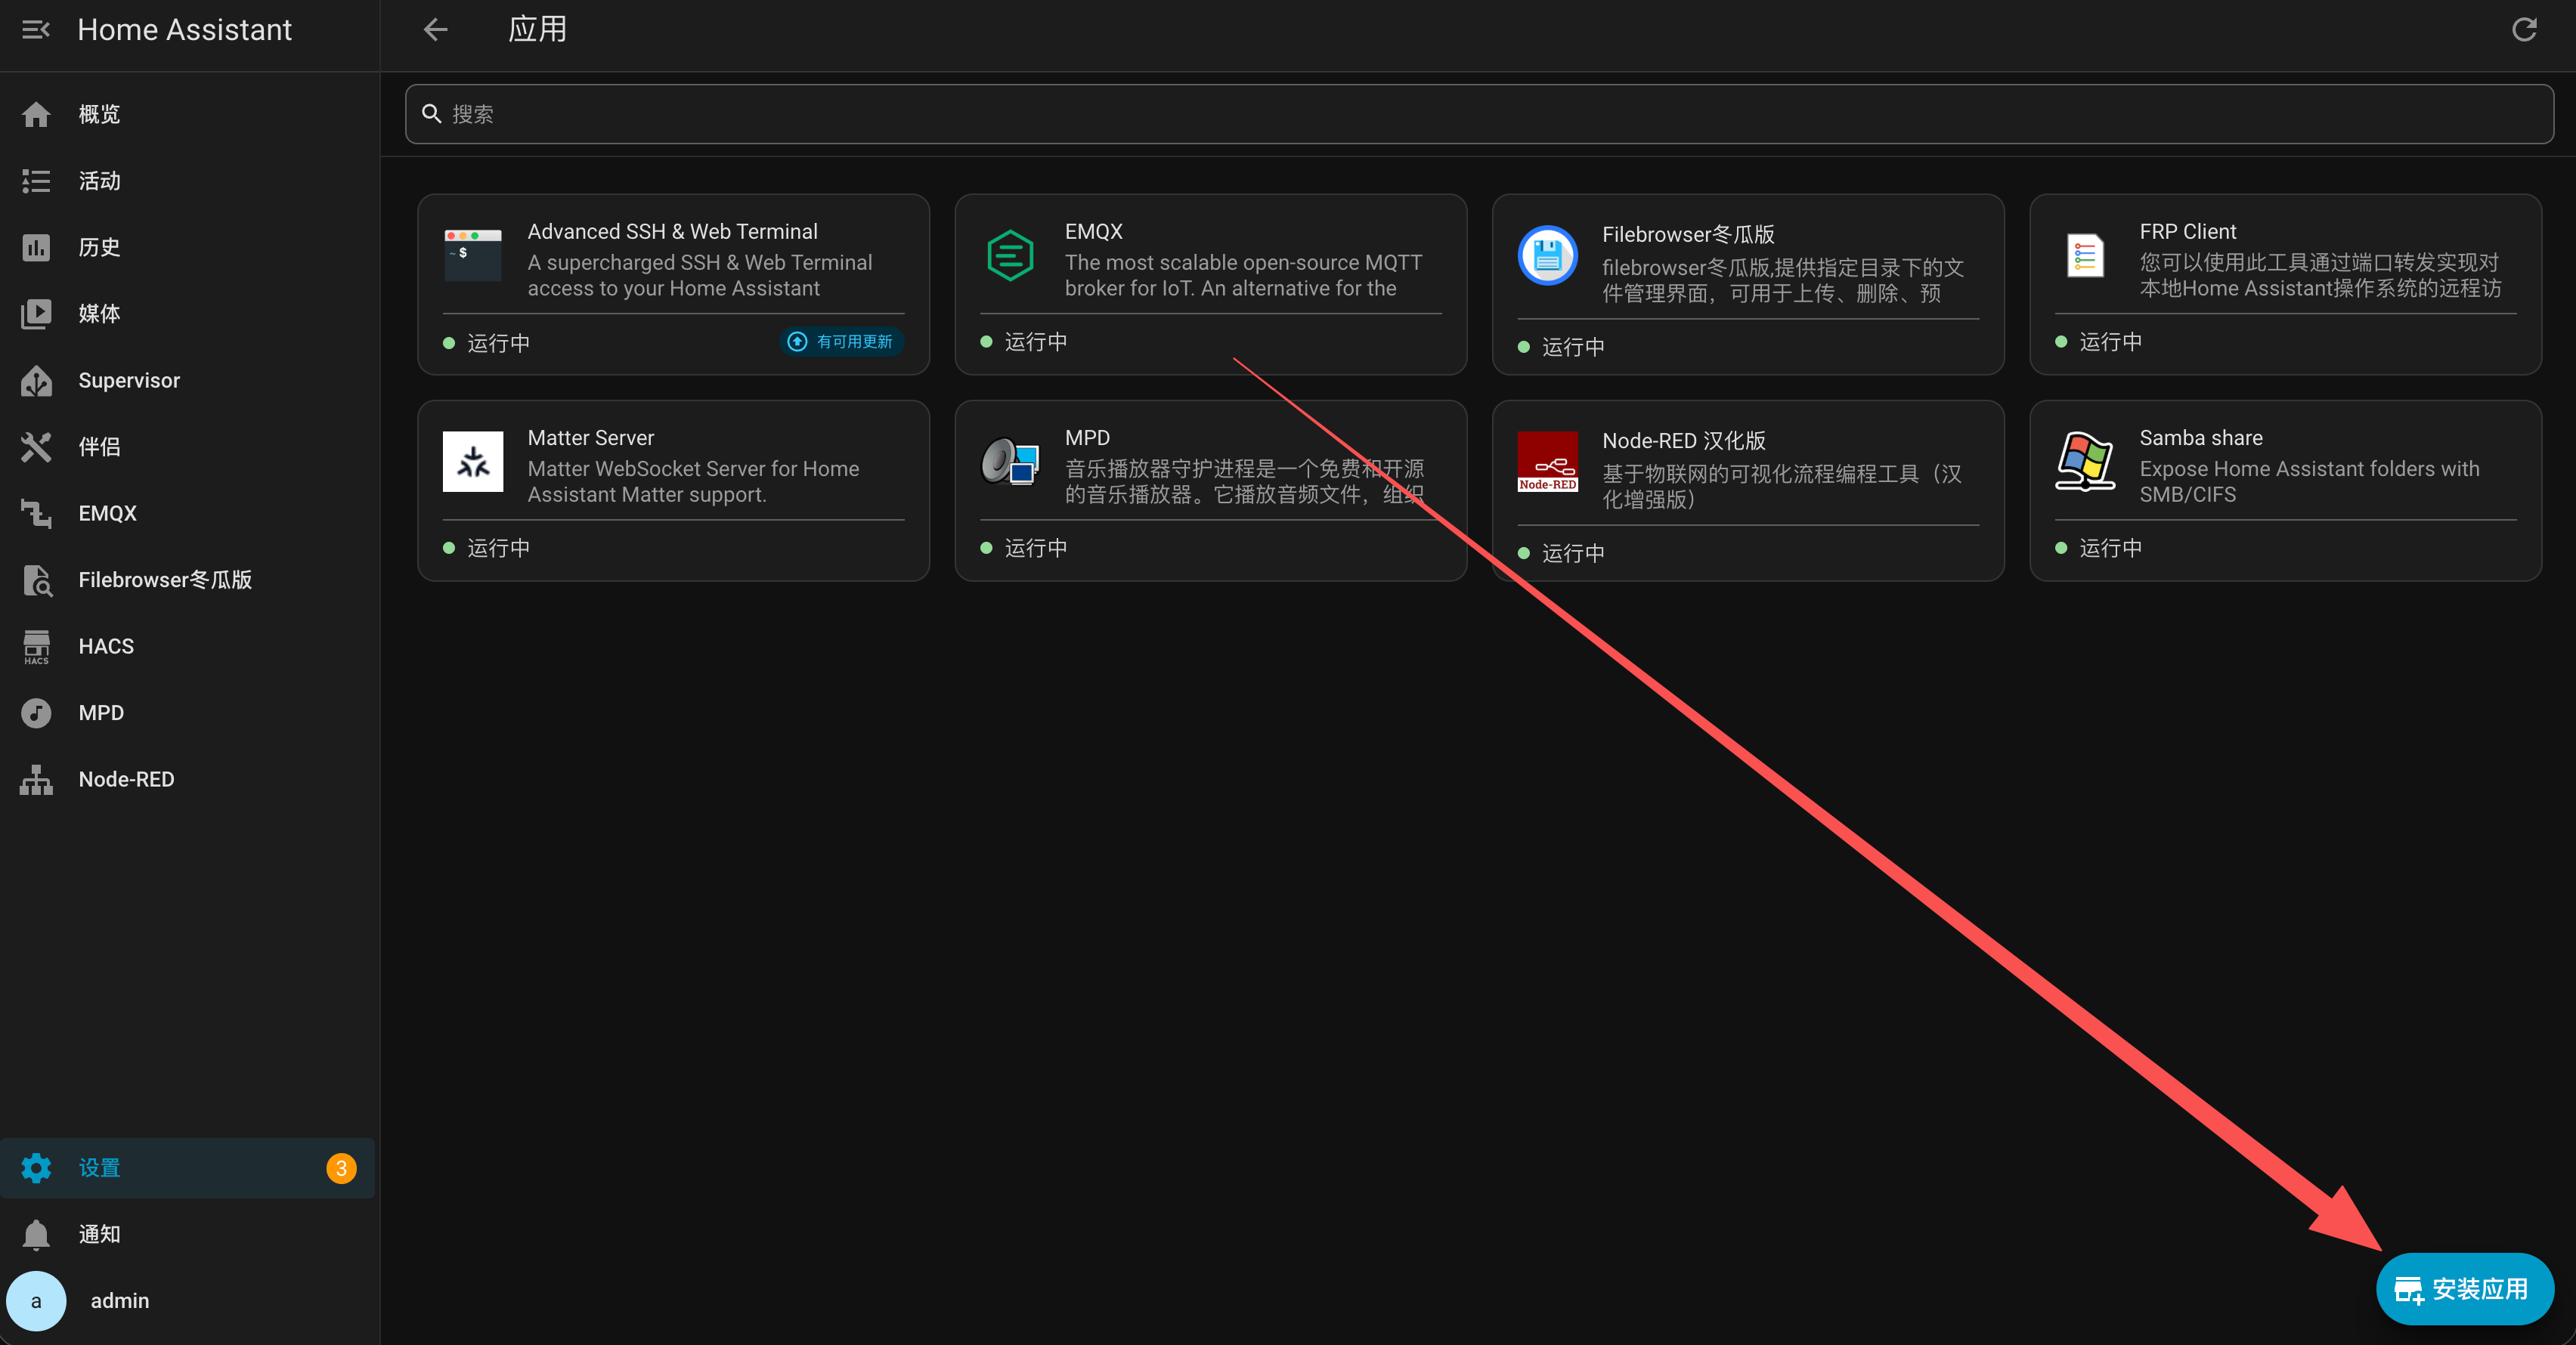Open the 设置 sidebar item
This screenshot has height=1345, width=2576.
coord(188,1168)
